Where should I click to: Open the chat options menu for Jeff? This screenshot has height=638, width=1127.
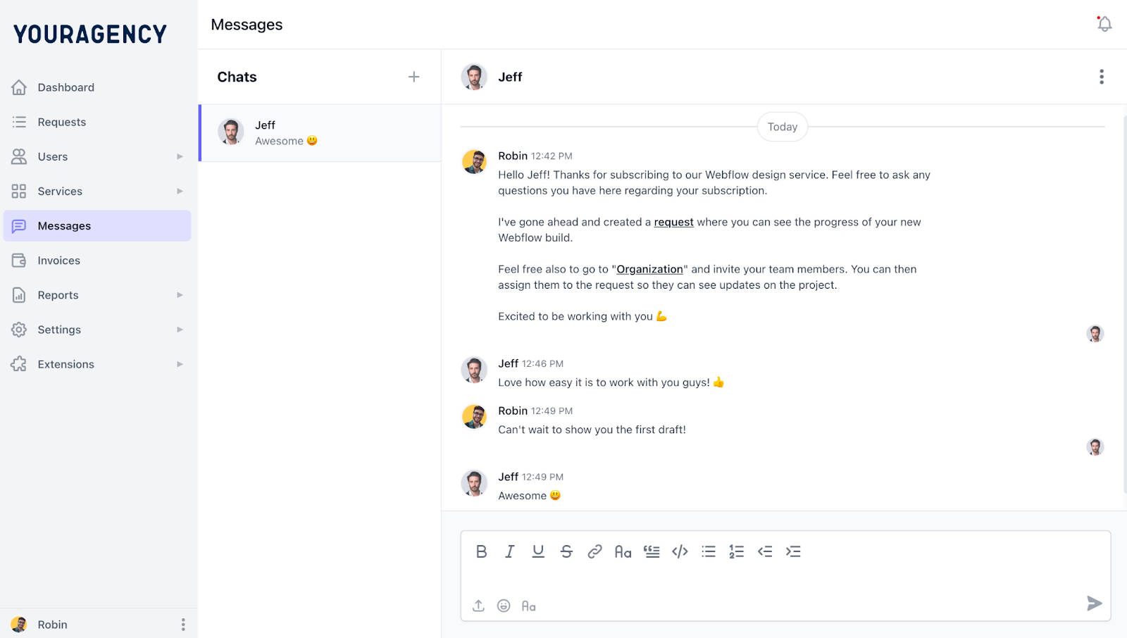[1100, 77]
